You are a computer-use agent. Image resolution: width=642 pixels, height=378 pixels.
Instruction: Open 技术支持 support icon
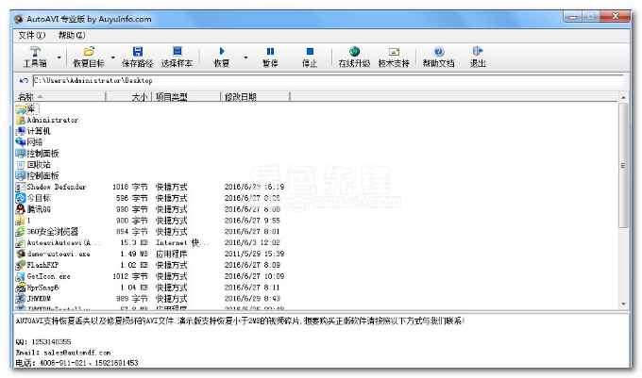[394, 52]
